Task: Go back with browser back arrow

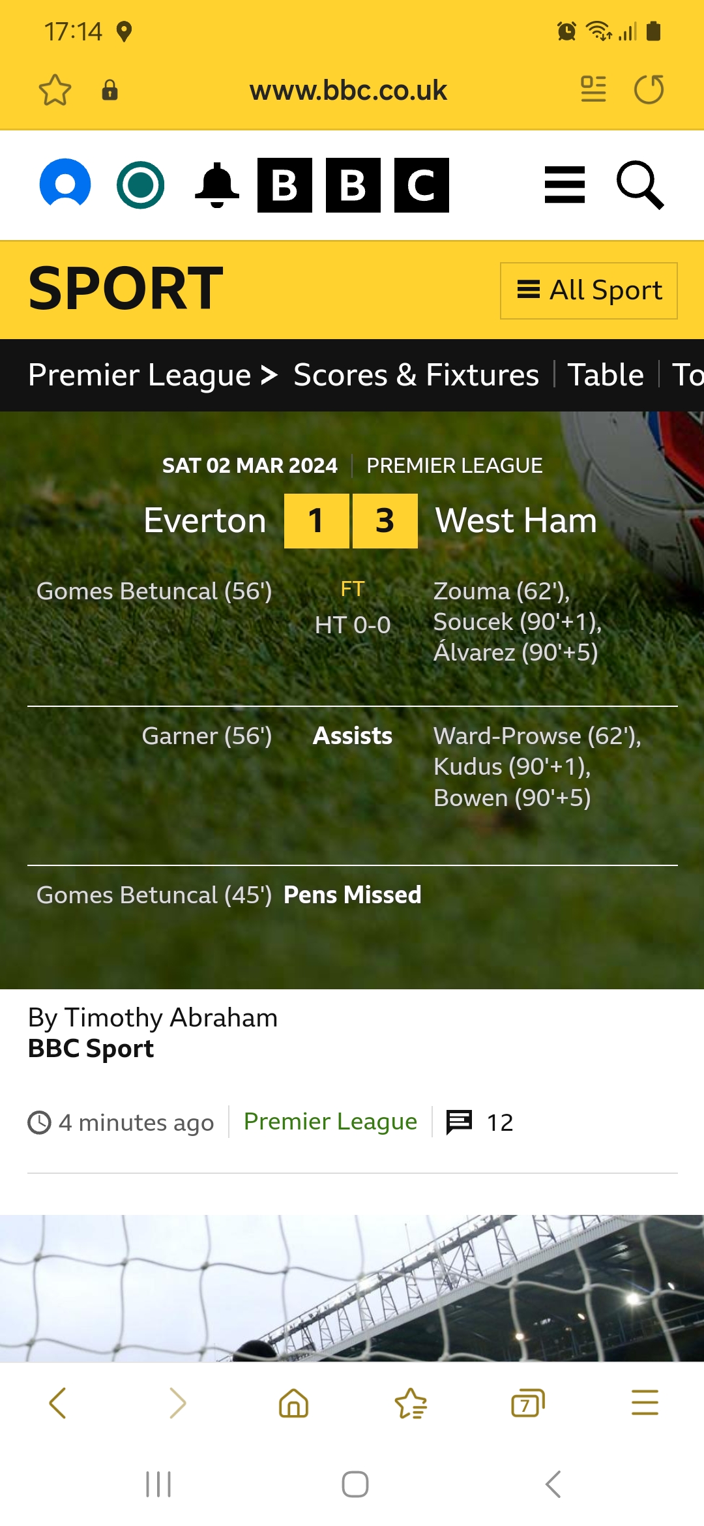Action: pyautogui.click(x=57, y=1403)
